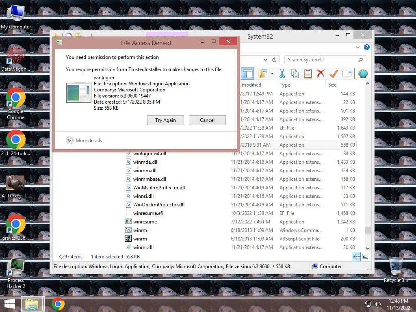This screenshot has height=312, width=416.
Task: Click the file list scroll down arrow
Action: click(x=368, y=249)
